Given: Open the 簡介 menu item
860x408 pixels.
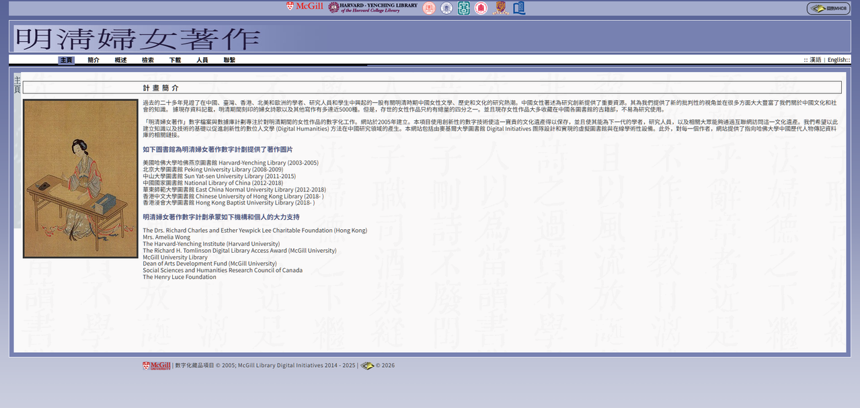Looking at the screenshot, I should tap(93, 60).
